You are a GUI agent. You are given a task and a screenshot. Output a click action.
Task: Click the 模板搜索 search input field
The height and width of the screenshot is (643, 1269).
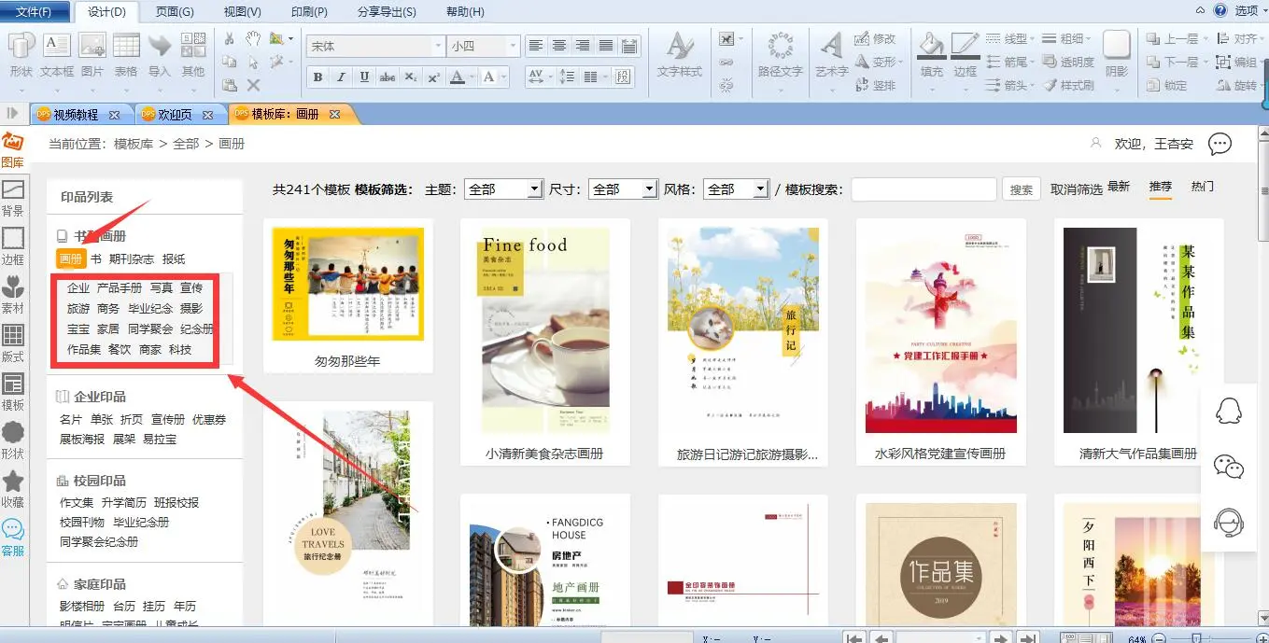924,189
